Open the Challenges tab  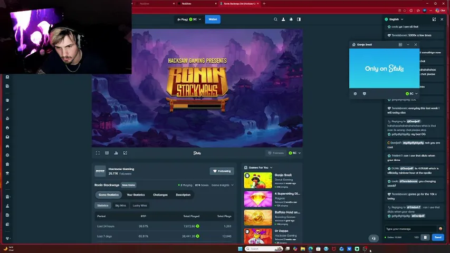(x=160, y=195)
